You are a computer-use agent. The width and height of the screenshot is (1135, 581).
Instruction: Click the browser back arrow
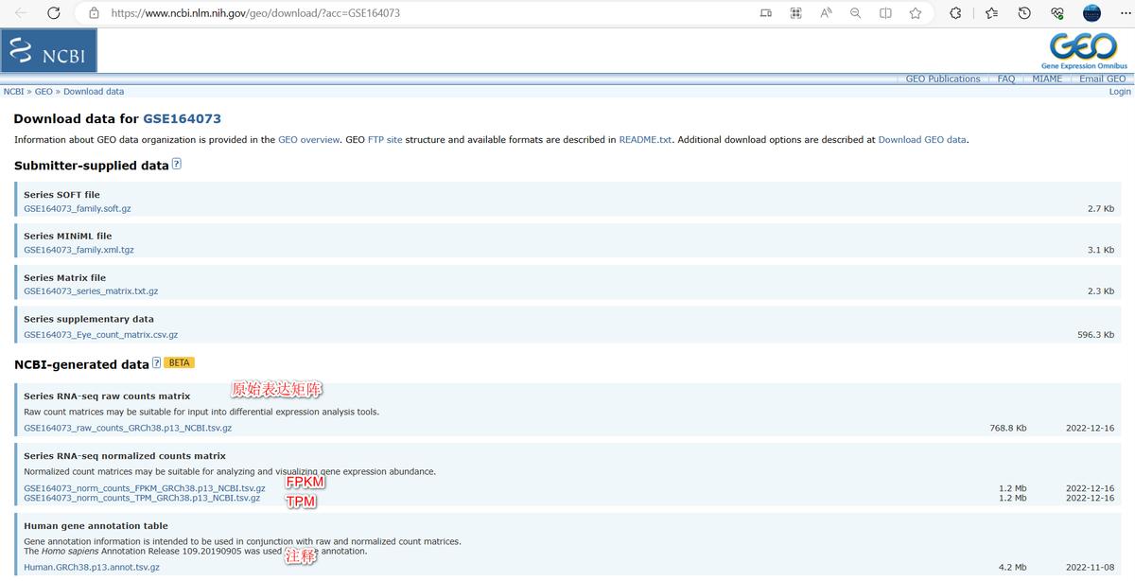22,13
